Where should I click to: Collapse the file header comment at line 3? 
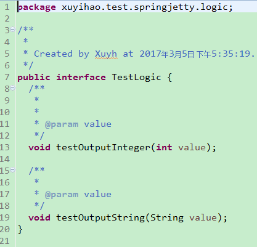pyautogui.click(x=13, y=30)
